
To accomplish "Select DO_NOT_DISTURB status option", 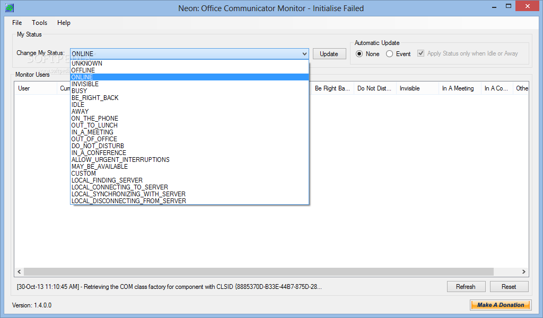I will coord(189,146).
